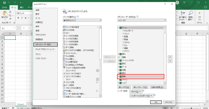Viewport: 209px width, 109px height.
Task: Select the すべて更新 command icon
Action: click(x=64, y=47)
